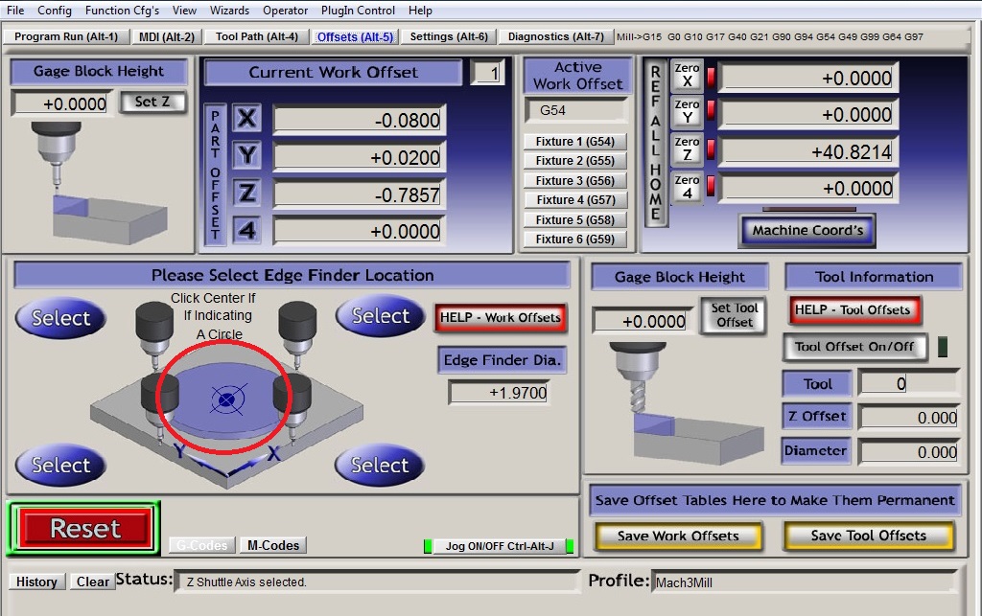Open HELP - Work Offsets
The image size is (982, 616).
[501, 317]
